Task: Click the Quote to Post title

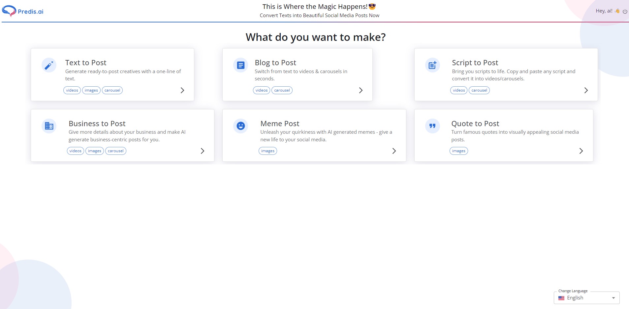Action: [475, 124]
